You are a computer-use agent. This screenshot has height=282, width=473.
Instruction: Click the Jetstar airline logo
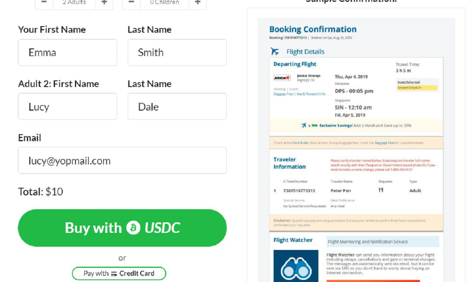pos(282,78)
